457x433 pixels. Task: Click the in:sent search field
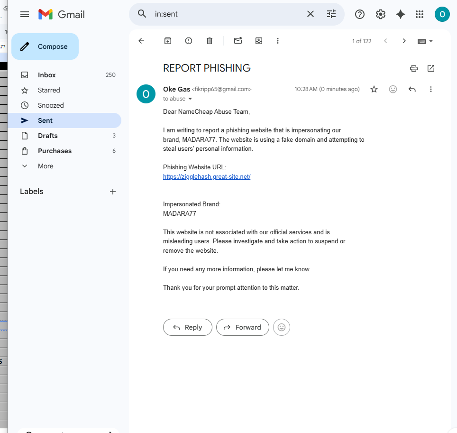228,14
